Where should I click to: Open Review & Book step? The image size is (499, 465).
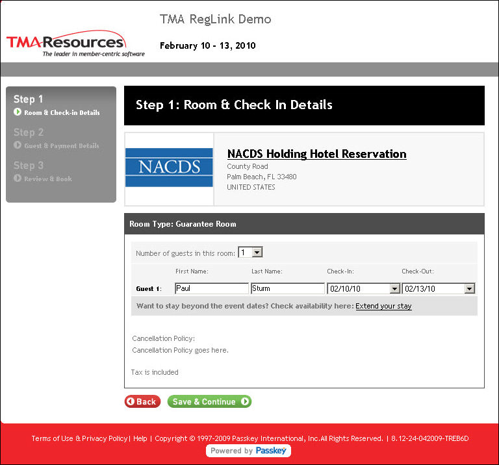48,179
